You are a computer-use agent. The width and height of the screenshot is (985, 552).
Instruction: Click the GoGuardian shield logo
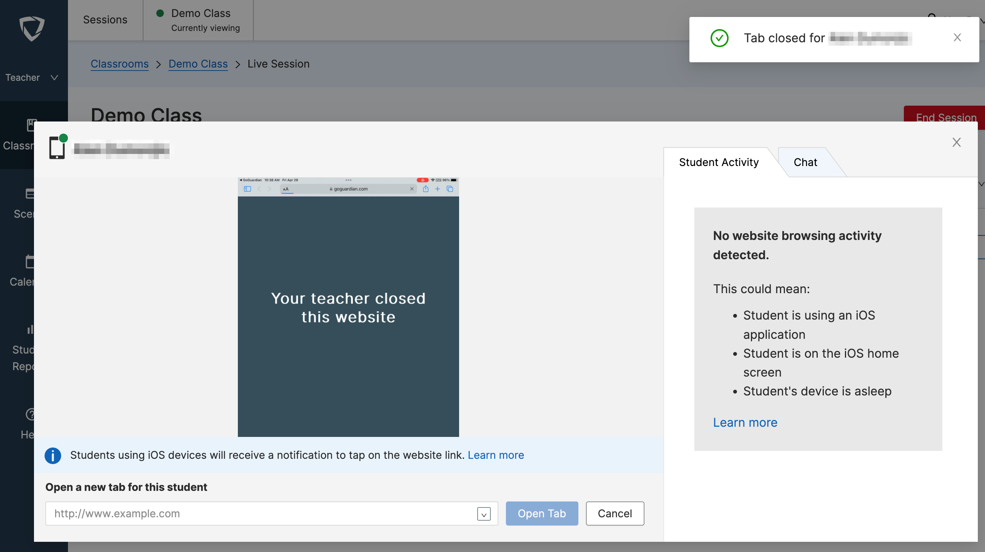click(32, 28)
